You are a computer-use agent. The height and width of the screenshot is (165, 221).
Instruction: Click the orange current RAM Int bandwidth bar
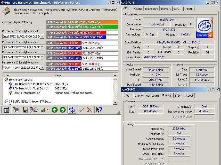pos(82,22)
